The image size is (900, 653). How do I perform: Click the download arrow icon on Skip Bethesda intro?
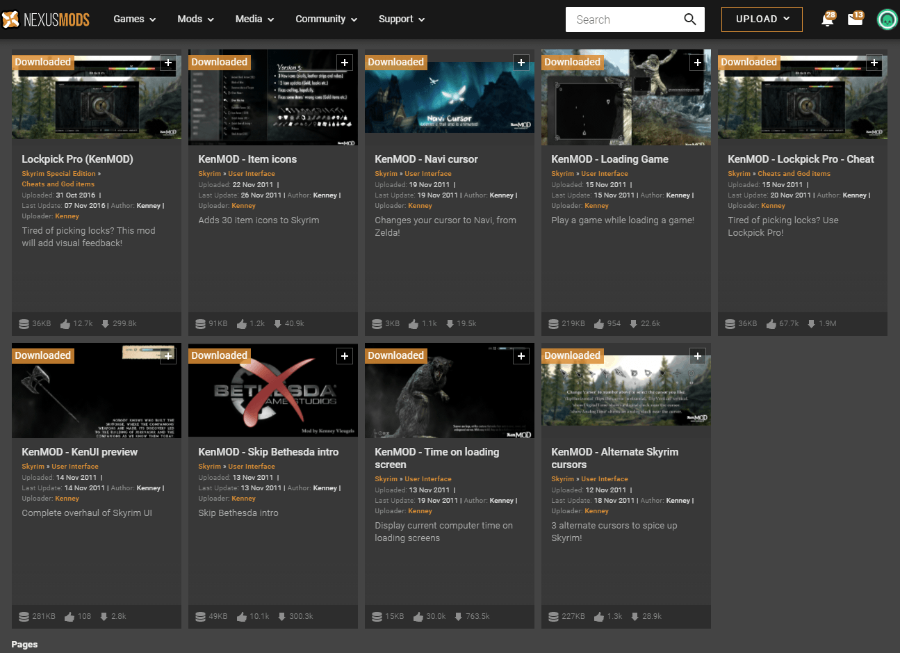(x=281, y=617)
